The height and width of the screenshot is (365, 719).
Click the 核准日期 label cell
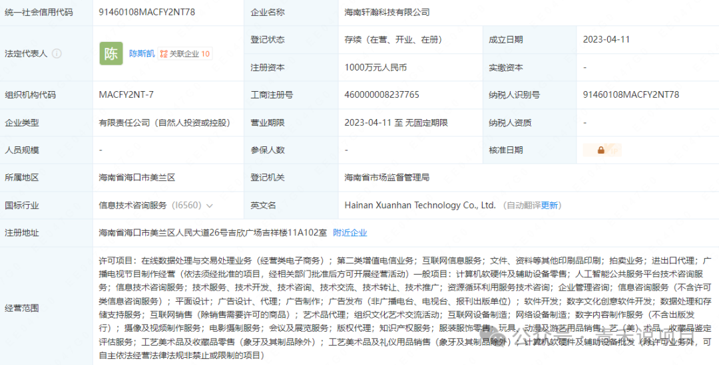pyautogui.click(x=530, y=150)
